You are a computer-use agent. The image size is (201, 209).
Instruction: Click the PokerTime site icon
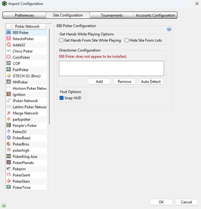pos(9,187)
